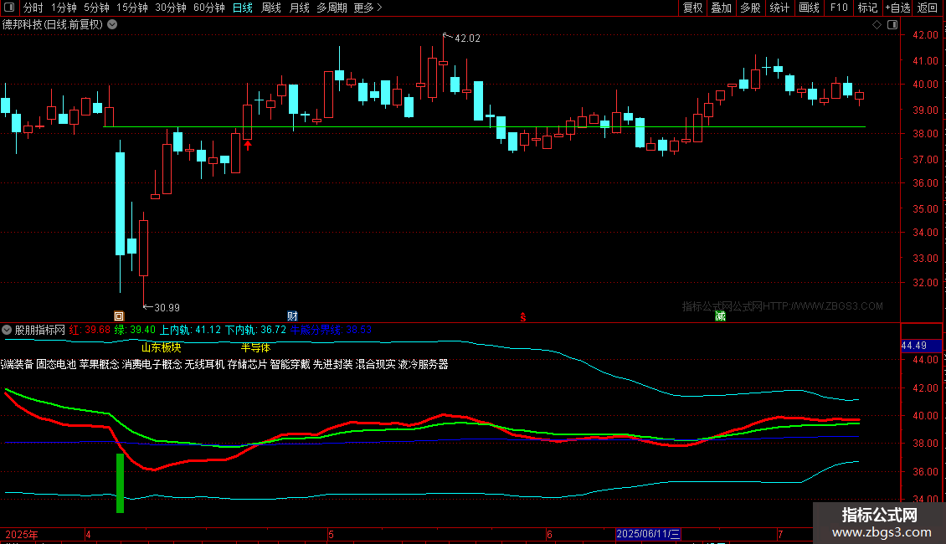
Task: Click the 上内轨: 41.12 indicator value
Action: coord(190,330)
